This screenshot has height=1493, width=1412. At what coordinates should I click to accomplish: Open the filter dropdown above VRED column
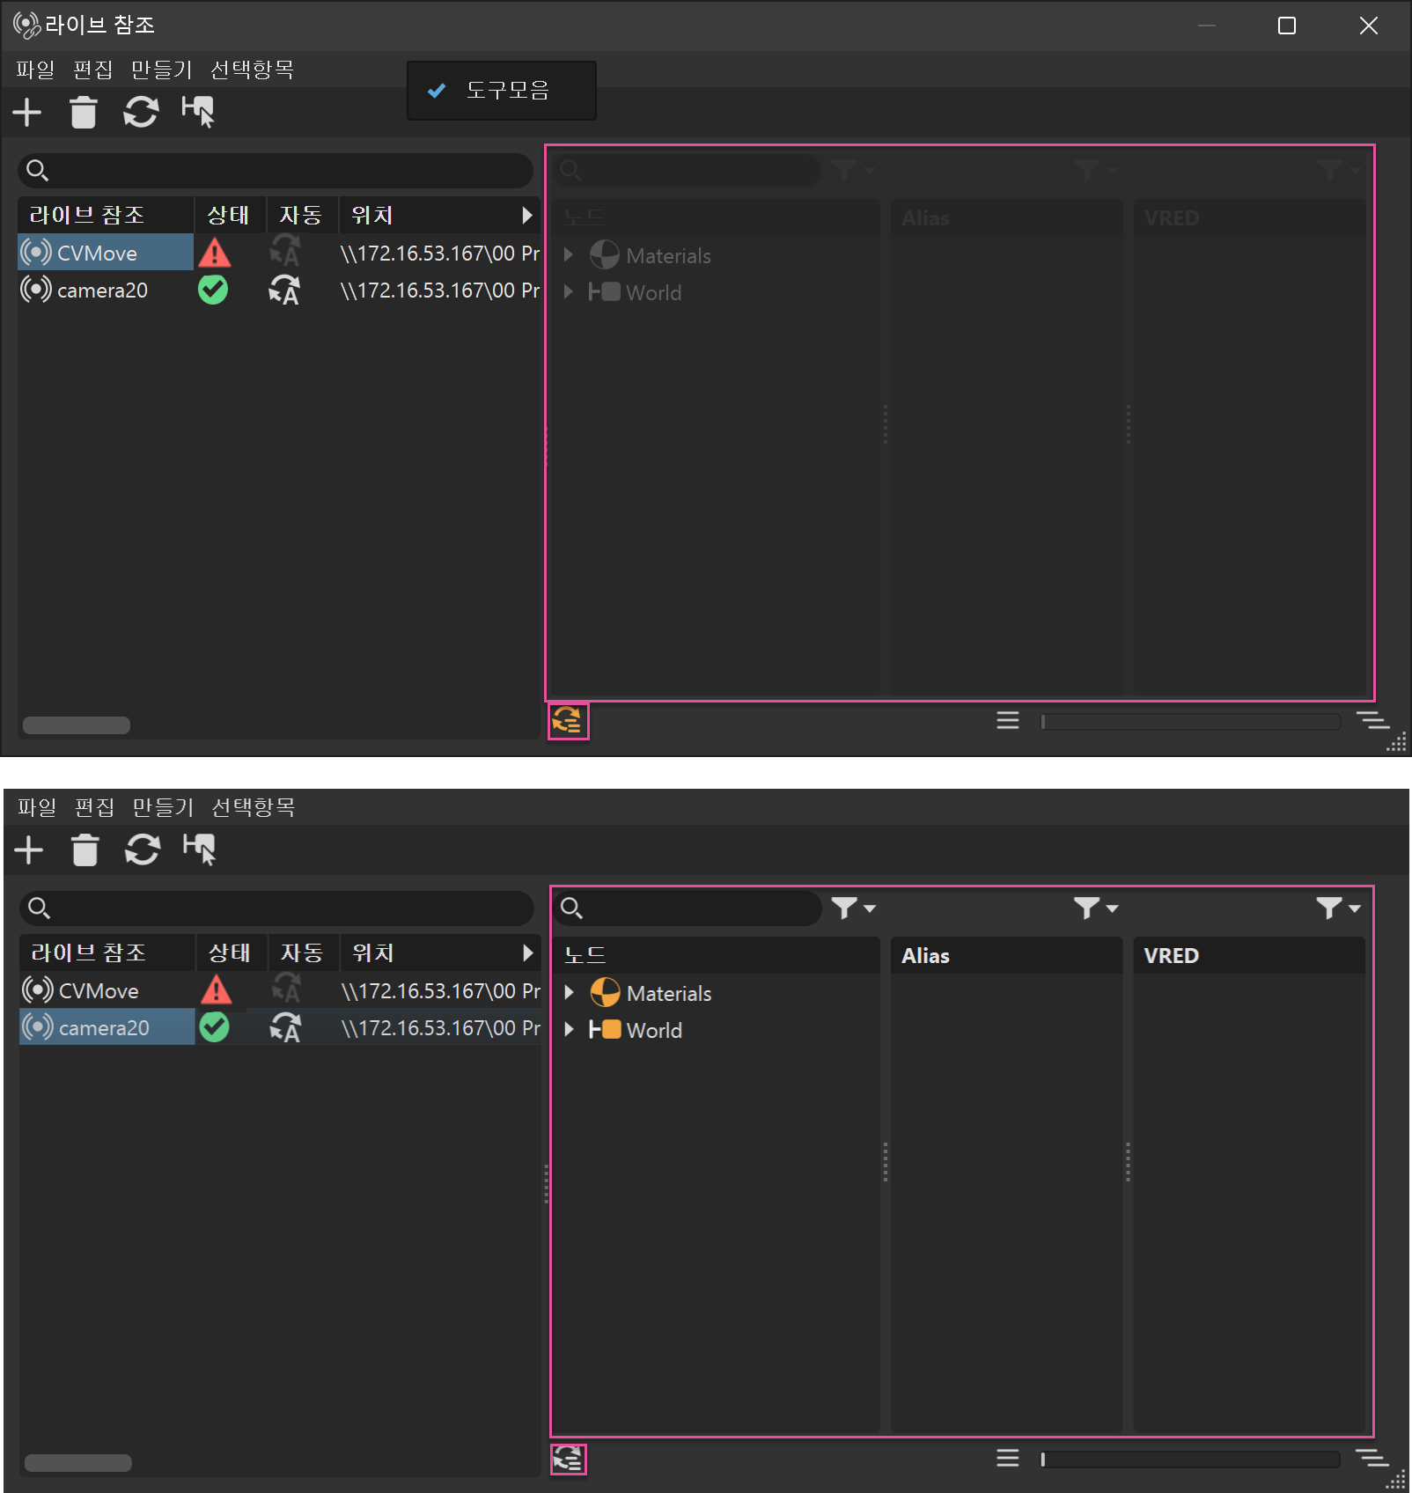(x=1338, y=908)
